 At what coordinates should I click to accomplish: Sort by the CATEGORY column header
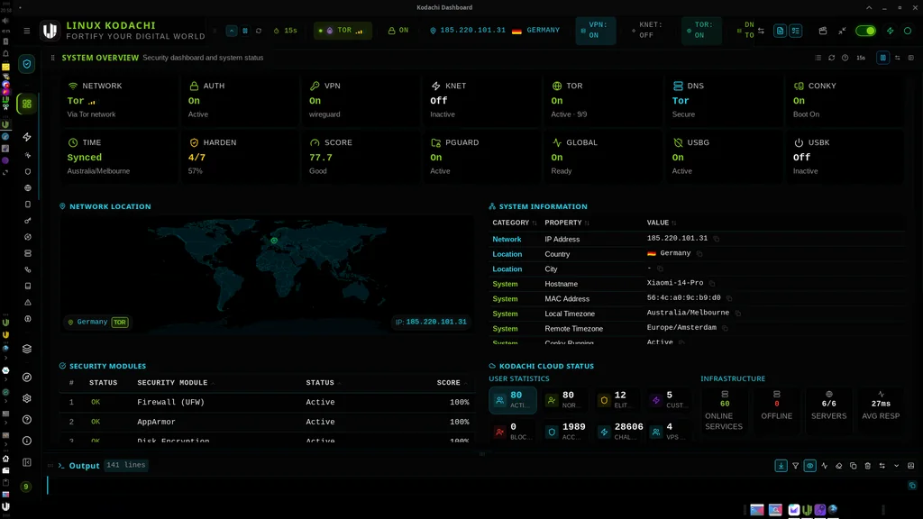[x=515, y=223]
